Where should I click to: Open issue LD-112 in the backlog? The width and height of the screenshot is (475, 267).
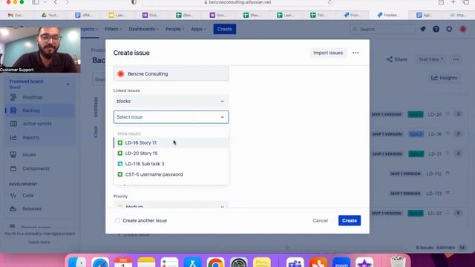click(x=434, y=174)
